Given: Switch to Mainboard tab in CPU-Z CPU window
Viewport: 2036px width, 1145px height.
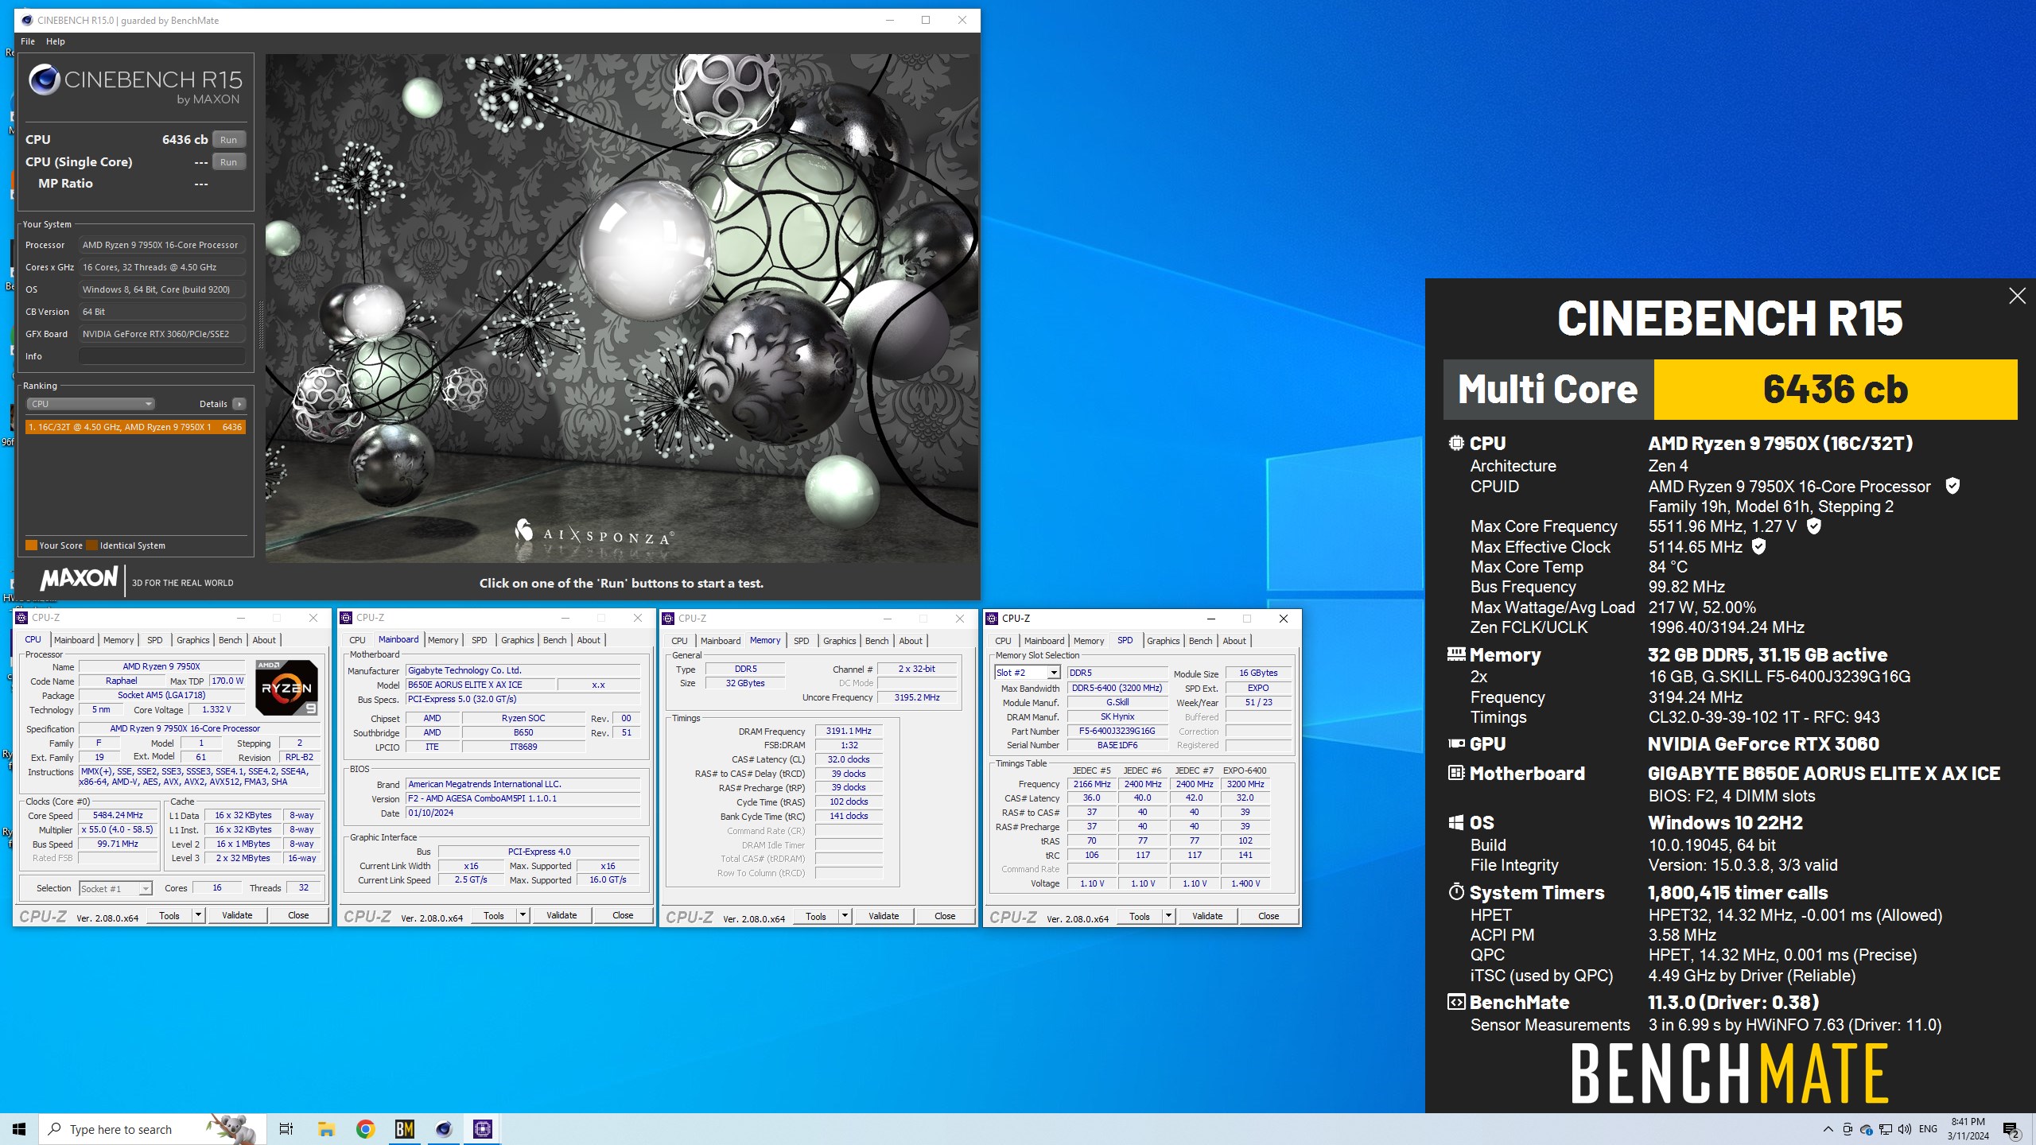Looking at the screenshot, I should [74, 640].
